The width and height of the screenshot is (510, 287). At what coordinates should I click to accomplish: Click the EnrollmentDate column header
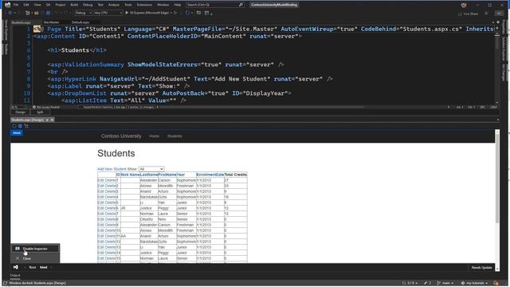(x=210, y=175)
